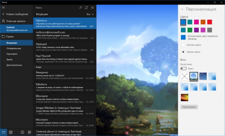Pick the red accent color swatch
Viewport: 225px width, 136px height.
point(209,22)
